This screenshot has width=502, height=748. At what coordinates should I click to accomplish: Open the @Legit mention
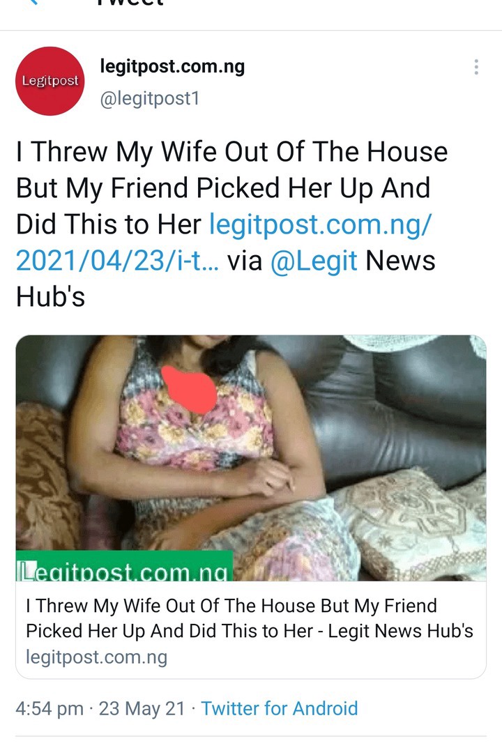pyautogui.click(x=314, y=261)
